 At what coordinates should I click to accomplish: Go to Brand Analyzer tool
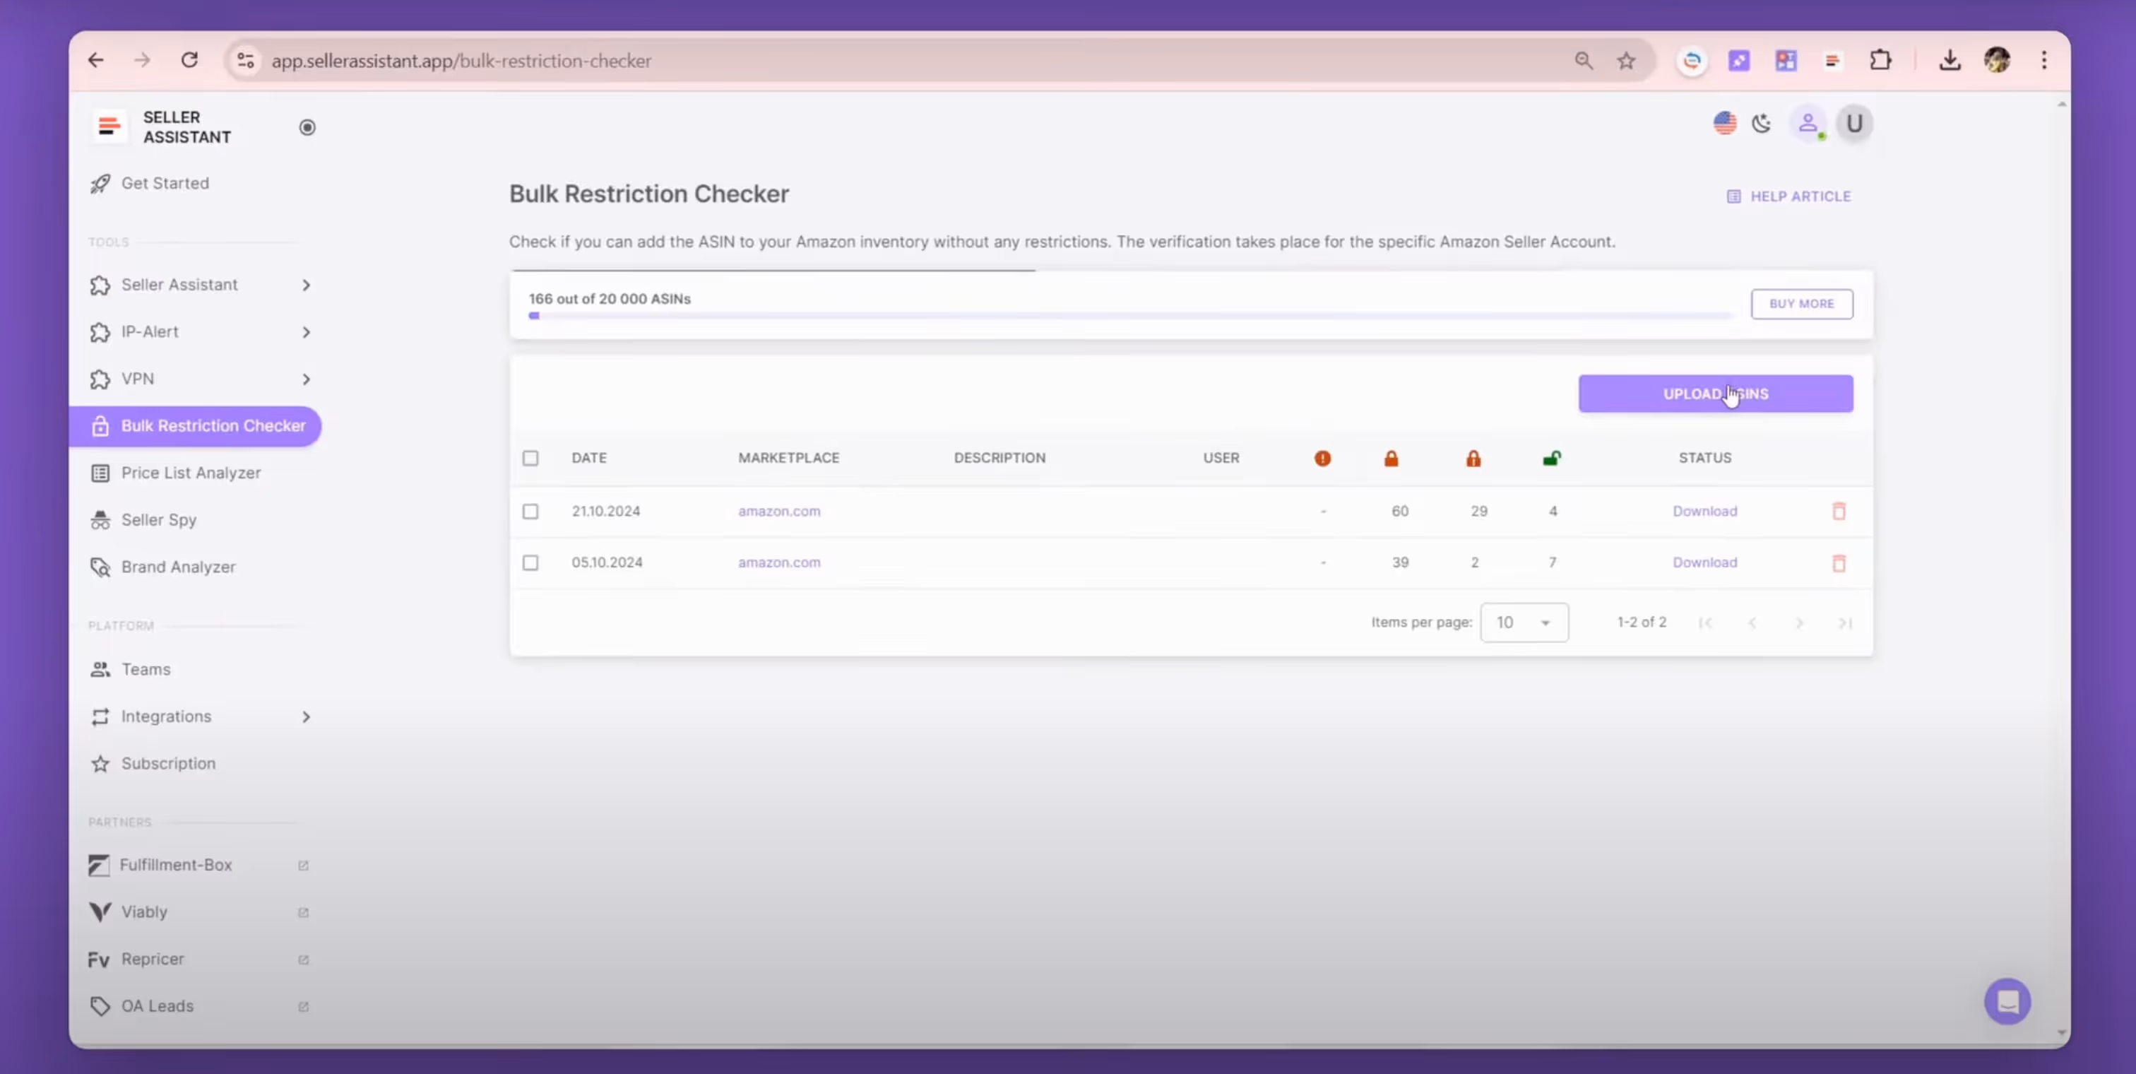tap(178, 567)
